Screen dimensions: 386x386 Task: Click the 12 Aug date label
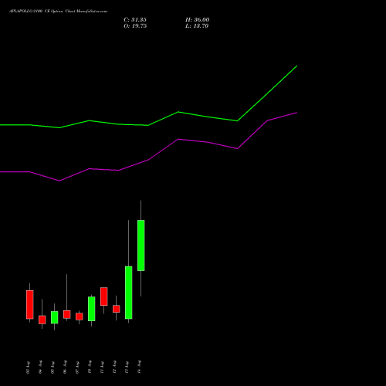click(114, 367)
